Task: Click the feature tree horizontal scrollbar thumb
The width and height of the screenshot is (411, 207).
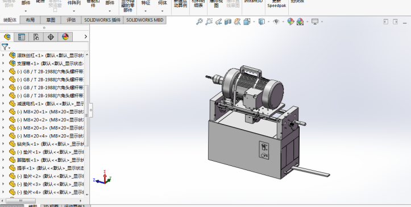Action: point(20,201)
